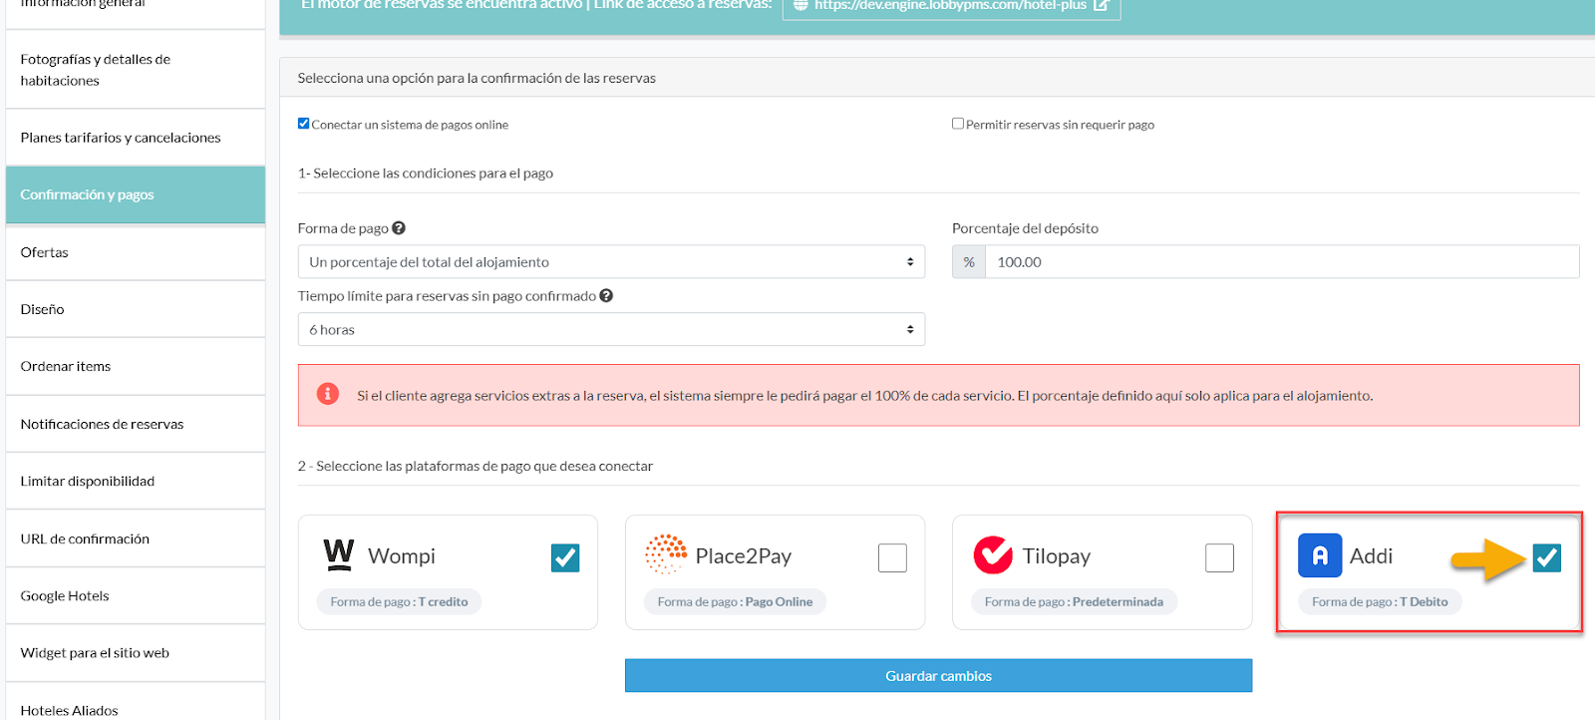
Task: Open the external link icon for reservation URL
Action: [1101, 5]
